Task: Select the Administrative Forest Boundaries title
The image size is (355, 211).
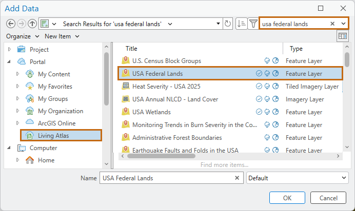Action: (x=177, y=138)
